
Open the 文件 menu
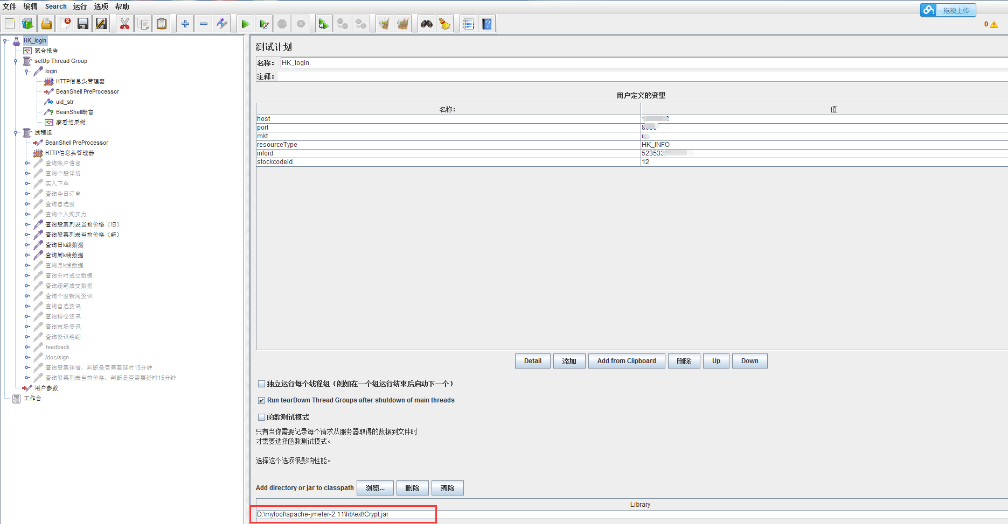coord(10,6)
